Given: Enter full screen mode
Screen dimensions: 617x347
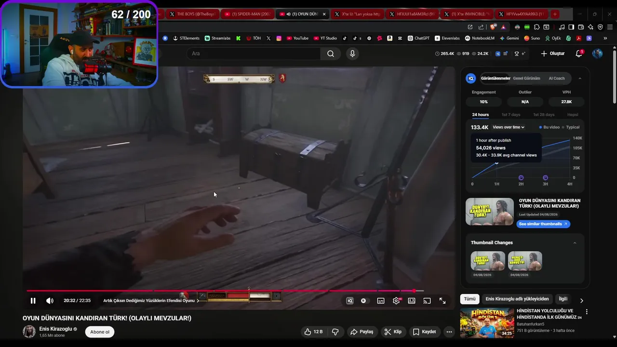Looking at the screenshot, I should pos(443,301).
